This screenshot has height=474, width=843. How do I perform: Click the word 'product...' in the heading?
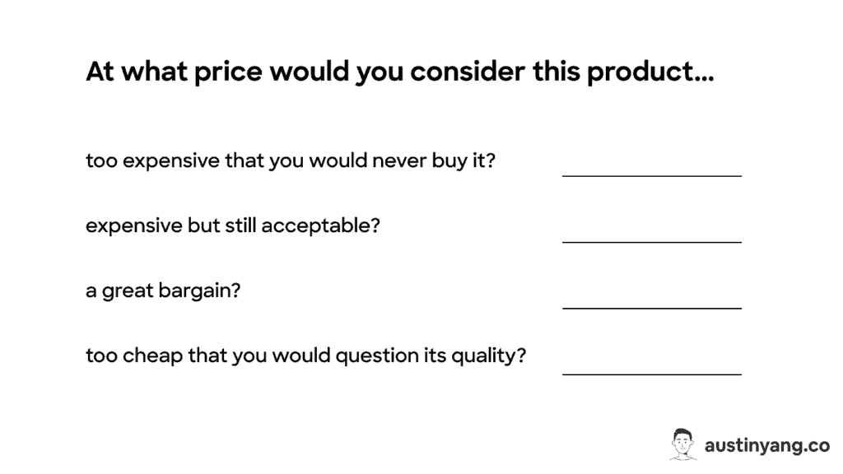click(x=650, y=73)
